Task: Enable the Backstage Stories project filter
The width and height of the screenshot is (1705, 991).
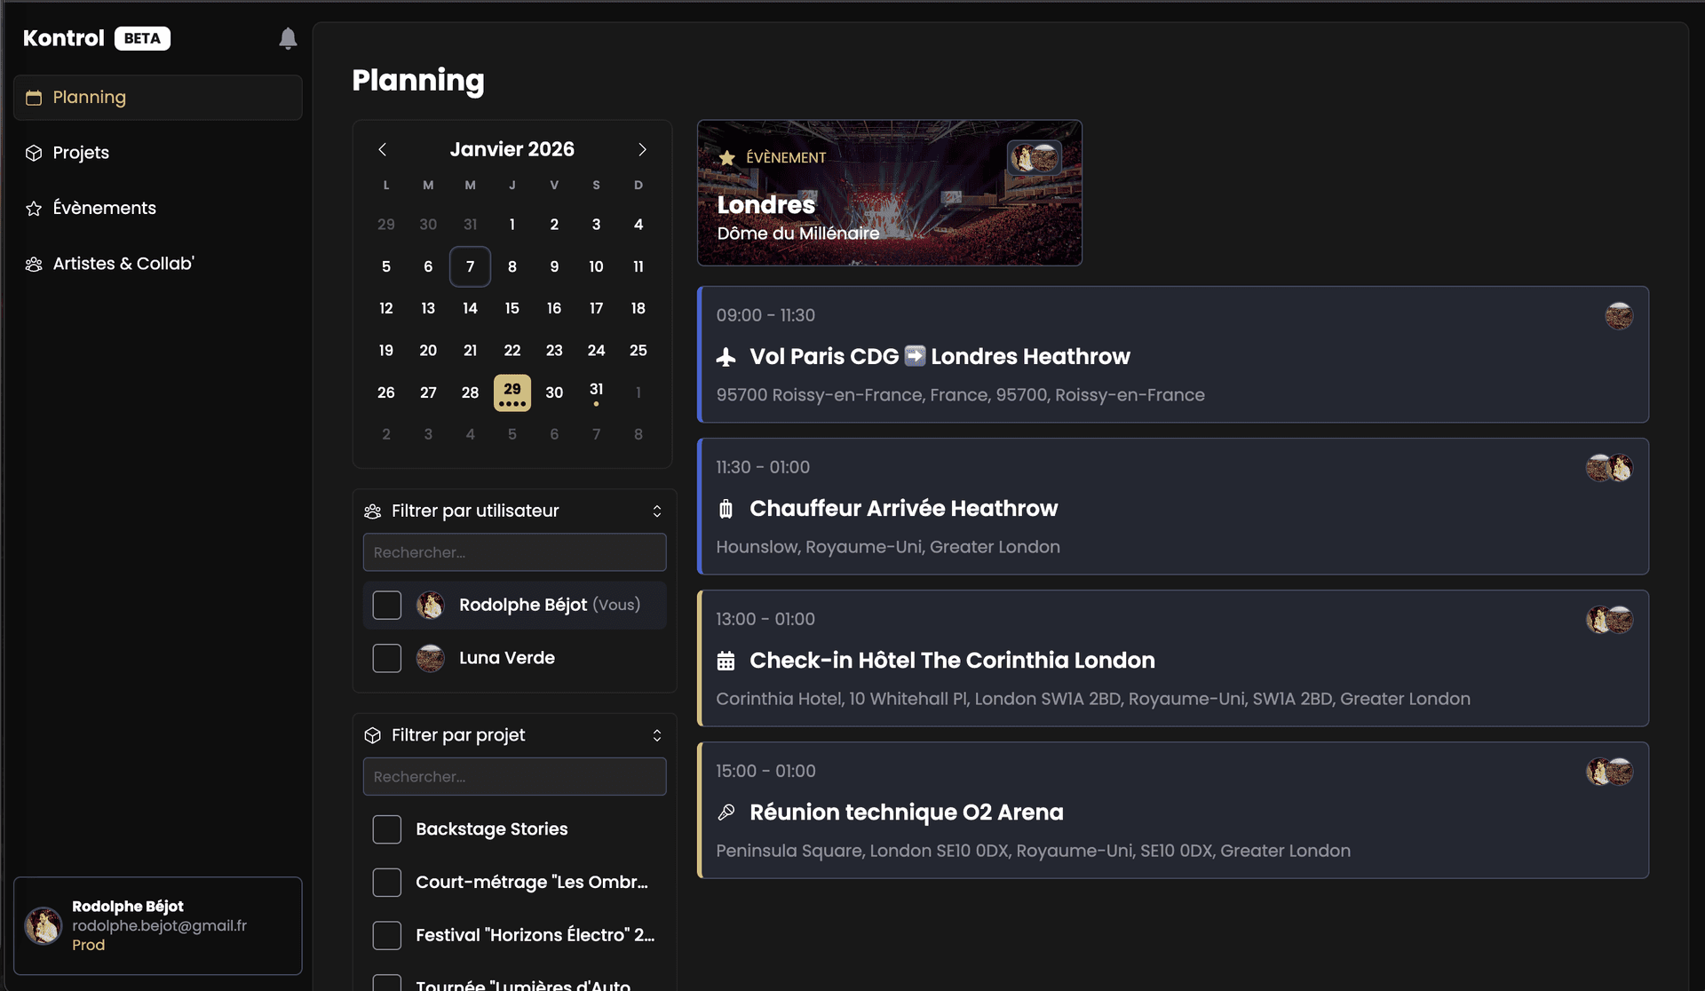Action: click(387, 829)
